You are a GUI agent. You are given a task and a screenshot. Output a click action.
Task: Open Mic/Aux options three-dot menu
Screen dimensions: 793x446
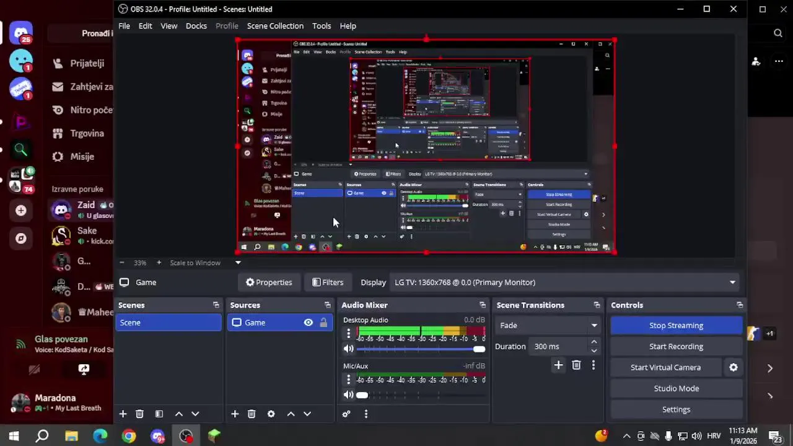[x=348, y=380]
